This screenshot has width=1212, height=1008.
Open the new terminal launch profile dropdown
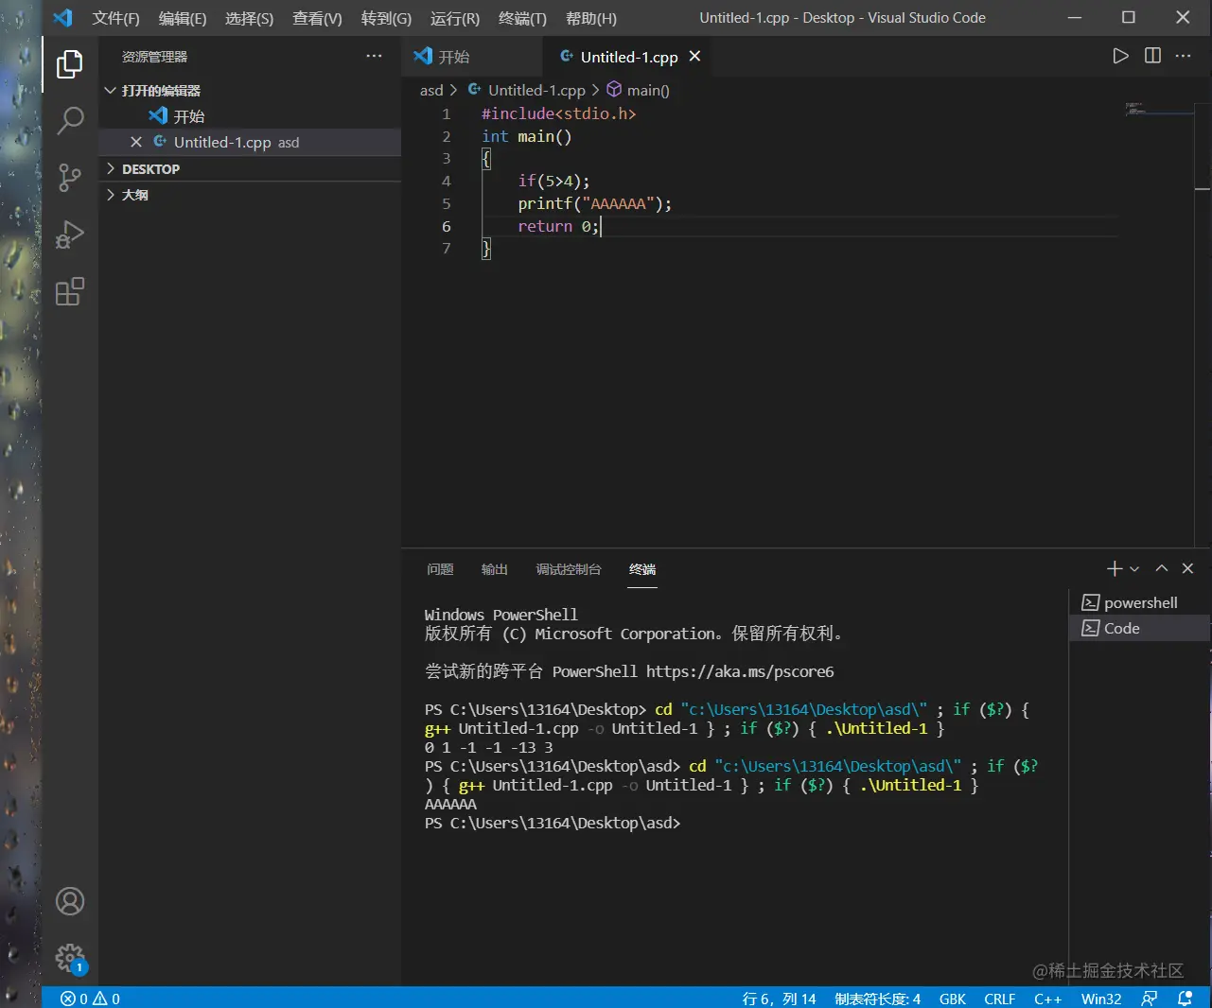(1134, 569)
